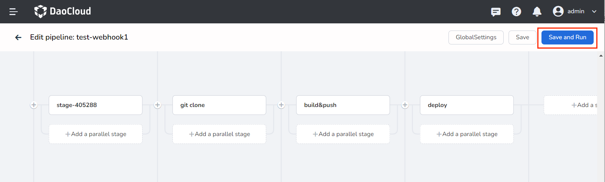The width and height of the screenshot is (605, 182).
Task: Open the help question mark icon
Action: (x=516, y=12)
